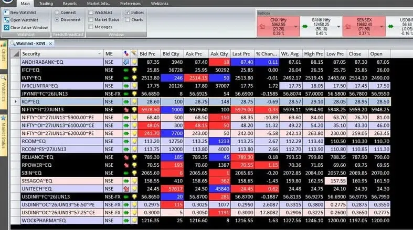413x230 pixels.
Task: Click the Close Active Window icon
Action: pyautogui.click(x=7, y=28)
